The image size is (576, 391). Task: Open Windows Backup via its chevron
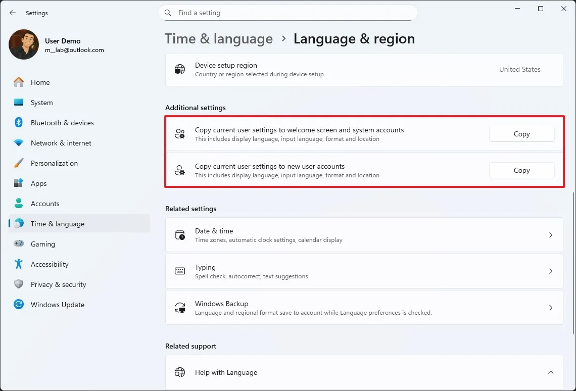click(x=551, y=308)
